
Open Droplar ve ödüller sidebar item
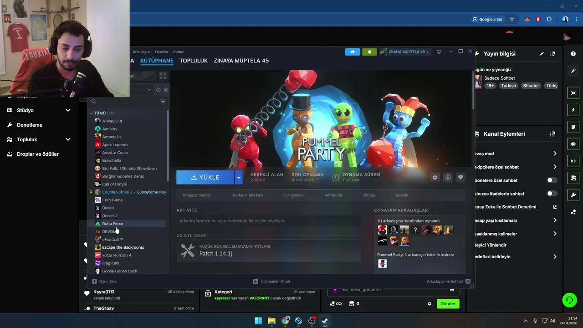(x=38, y=154)
